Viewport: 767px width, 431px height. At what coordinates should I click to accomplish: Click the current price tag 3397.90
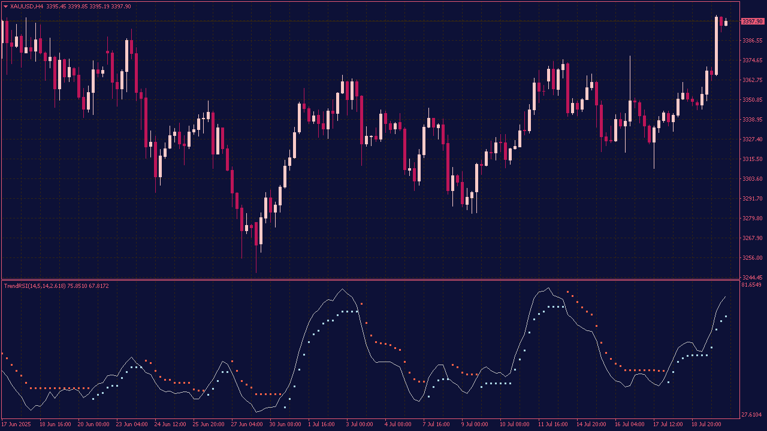752,22
